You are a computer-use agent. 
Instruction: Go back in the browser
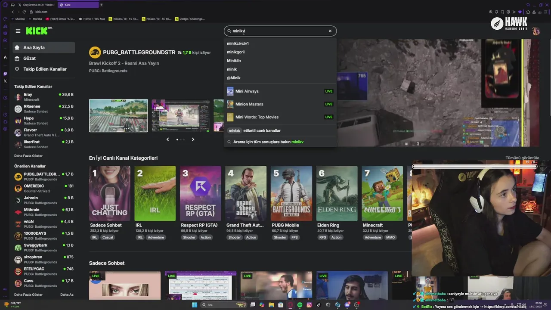12,12
